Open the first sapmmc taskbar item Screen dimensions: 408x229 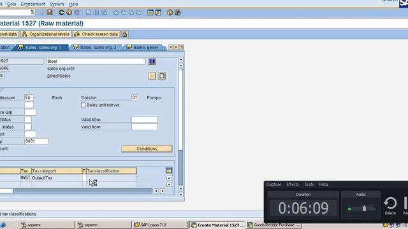coord(47,225)
